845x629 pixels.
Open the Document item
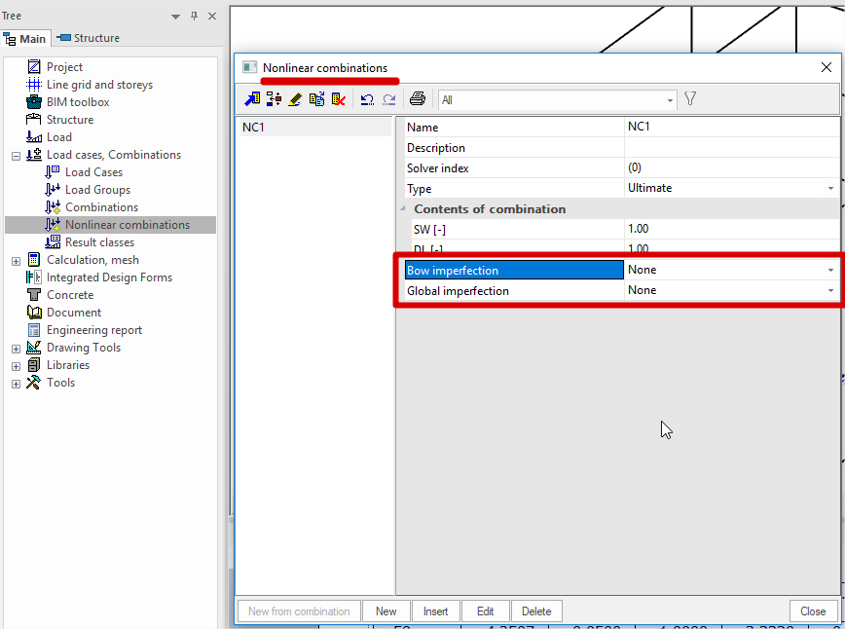coord(74,313)
